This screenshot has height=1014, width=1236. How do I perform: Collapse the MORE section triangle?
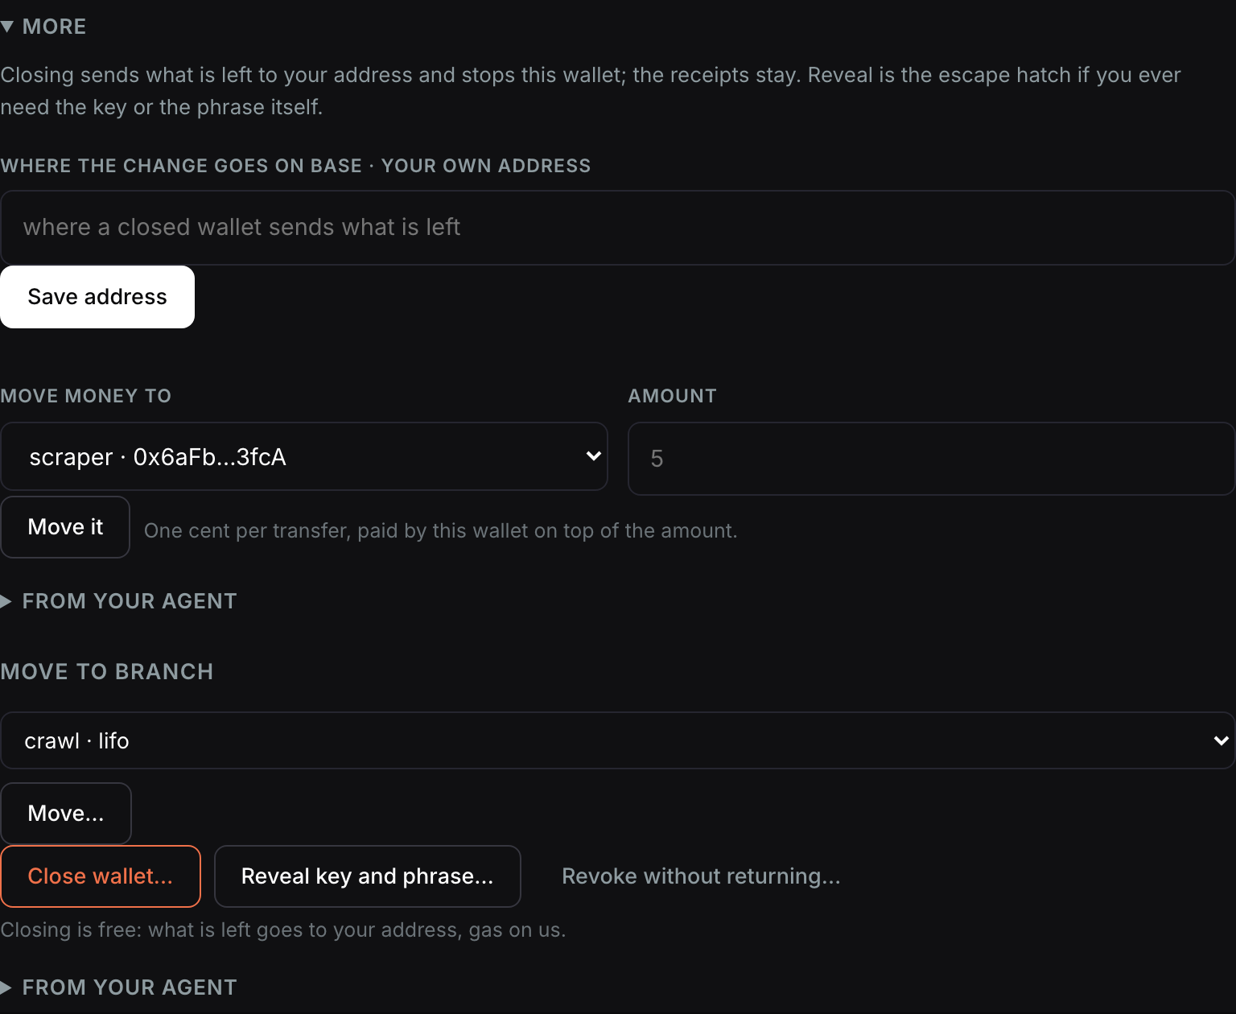(x=7, y=27)
